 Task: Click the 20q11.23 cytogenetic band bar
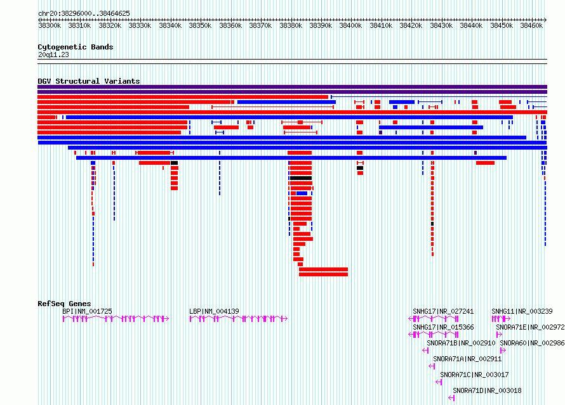[x=292, y=61]
